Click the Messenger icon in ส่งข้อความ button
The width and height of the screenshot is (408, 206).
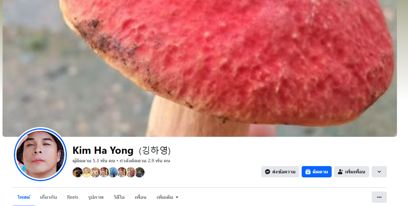[267, 172]
